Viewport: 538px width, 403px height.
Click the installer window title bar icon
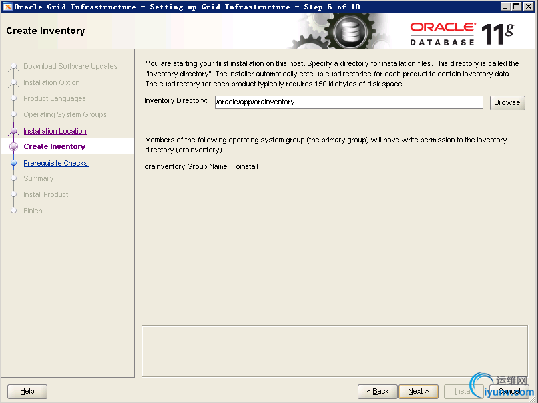point(7,7)
